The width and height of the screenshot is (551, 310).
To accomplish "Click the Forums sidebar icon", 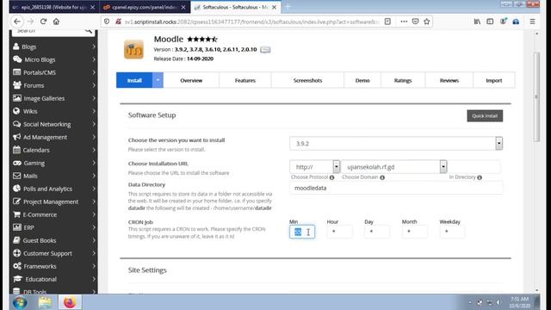I will [x=16, y=85].
